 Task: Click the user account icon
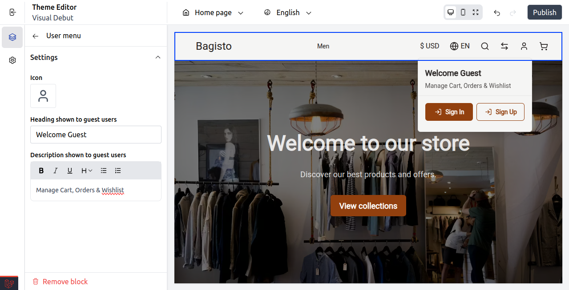[524, 46]
